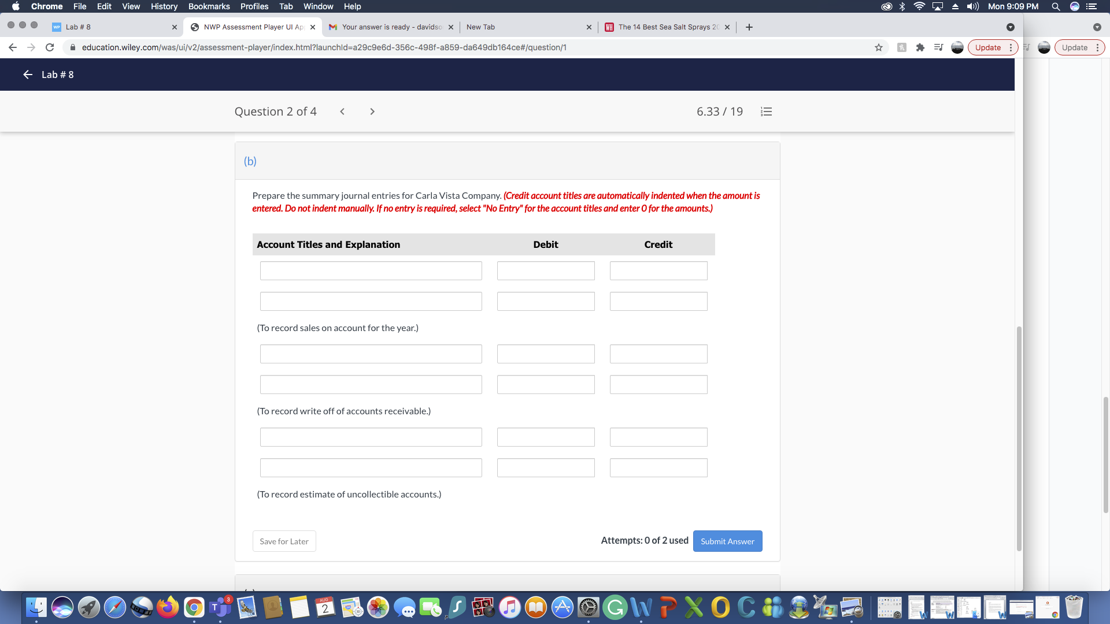Open Chrome tab search dropdown arrow
This screenshot has height=624, width=1110.
coord(1010,27)
